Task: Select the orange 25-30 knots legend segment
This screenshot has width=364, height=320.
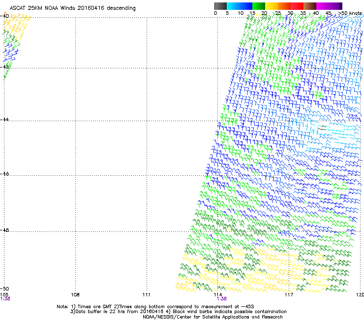Action: click(x=284, y=6)
